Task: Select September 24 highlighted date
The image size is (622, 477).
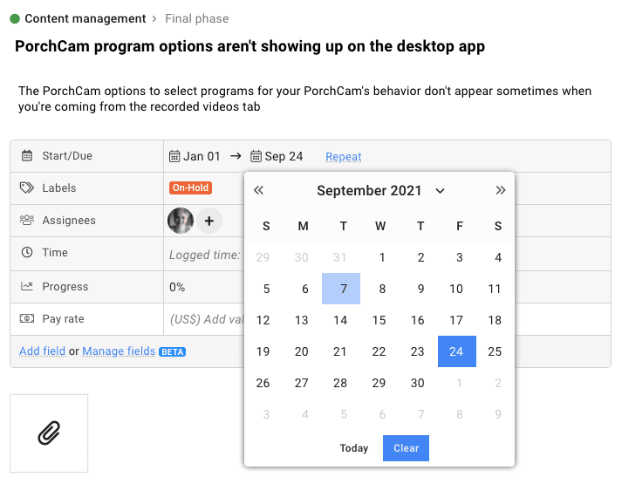Action: [x=457, y=351]
